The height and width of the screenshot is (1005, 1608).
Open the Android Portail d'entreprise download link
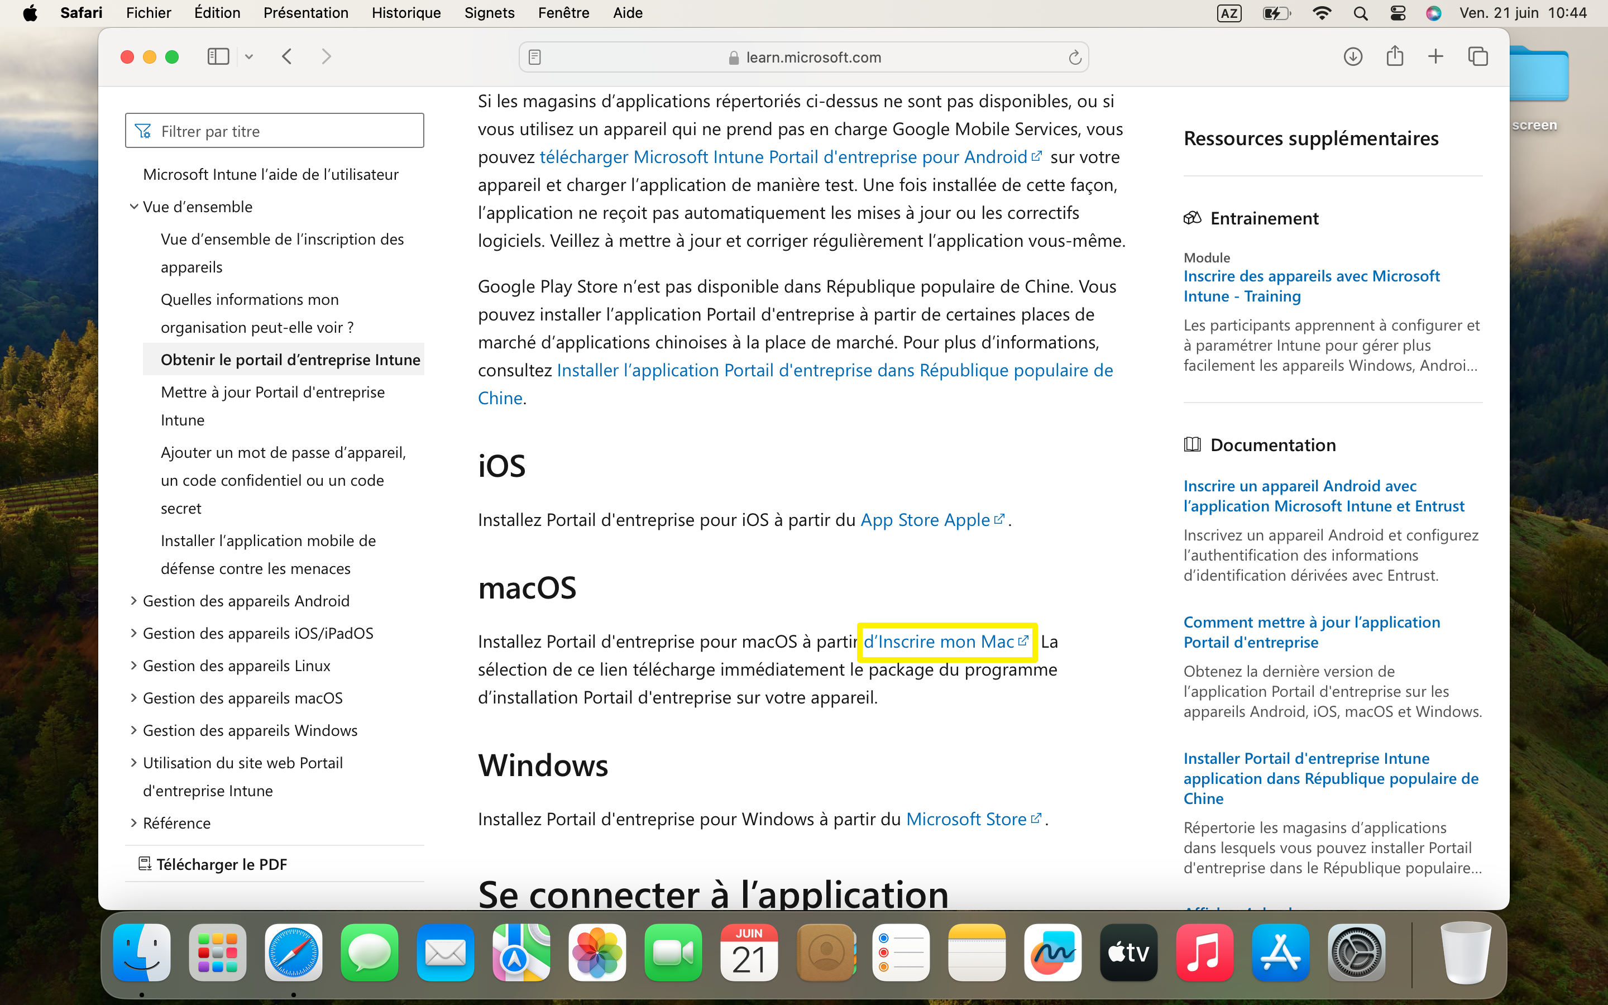790,157
